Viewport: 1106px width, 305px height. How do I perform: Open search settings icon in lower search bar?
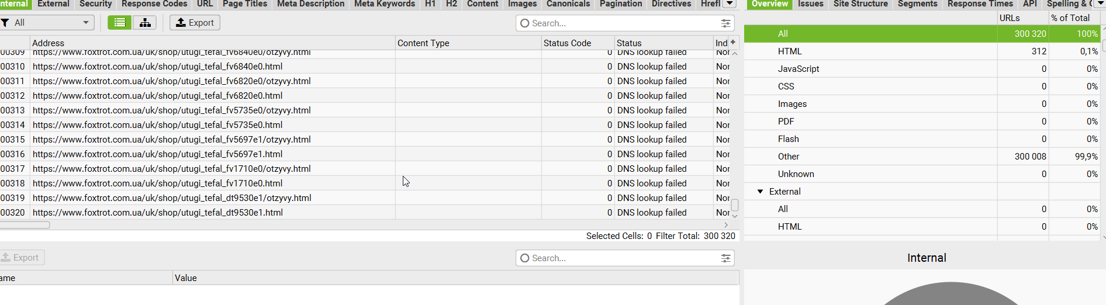725,258
